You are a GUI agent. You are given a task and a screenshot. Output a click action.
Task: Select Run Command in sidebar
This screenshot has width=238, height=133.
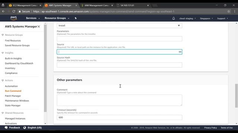[13, 91]
